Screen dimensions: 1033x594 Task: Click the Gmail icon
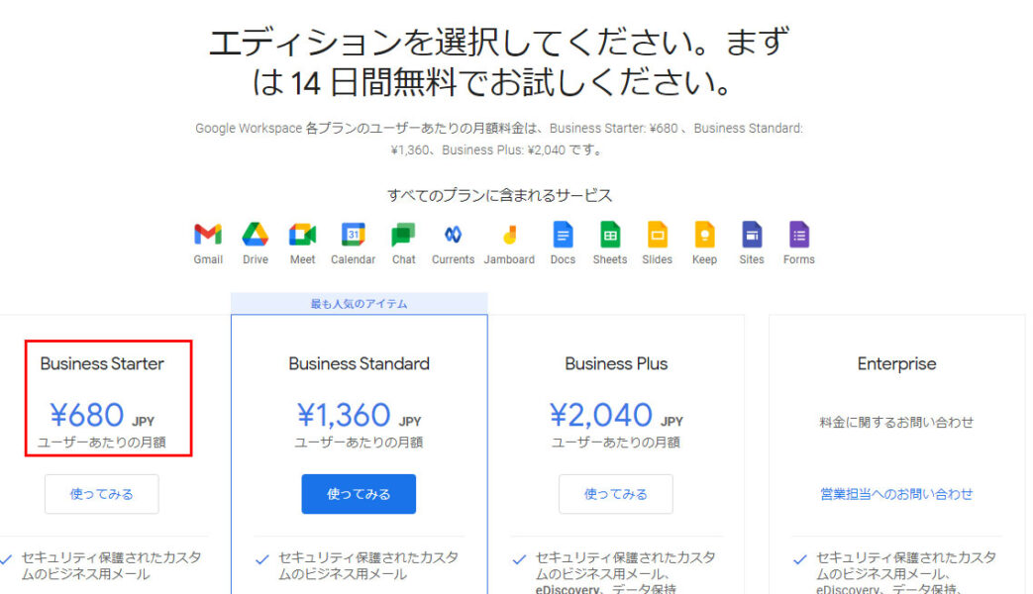[x=208, y=235]
